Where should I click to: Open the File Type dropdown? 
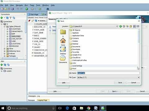pyautogui.click(x=138, y=77)
